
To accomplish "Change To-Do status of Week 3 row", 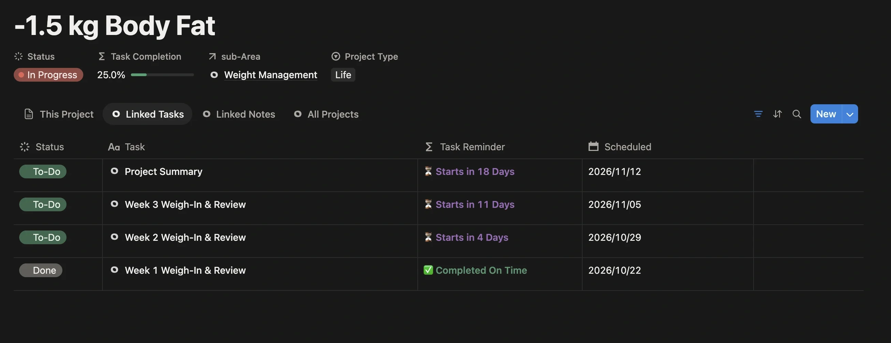I will (x=43, y=204).
